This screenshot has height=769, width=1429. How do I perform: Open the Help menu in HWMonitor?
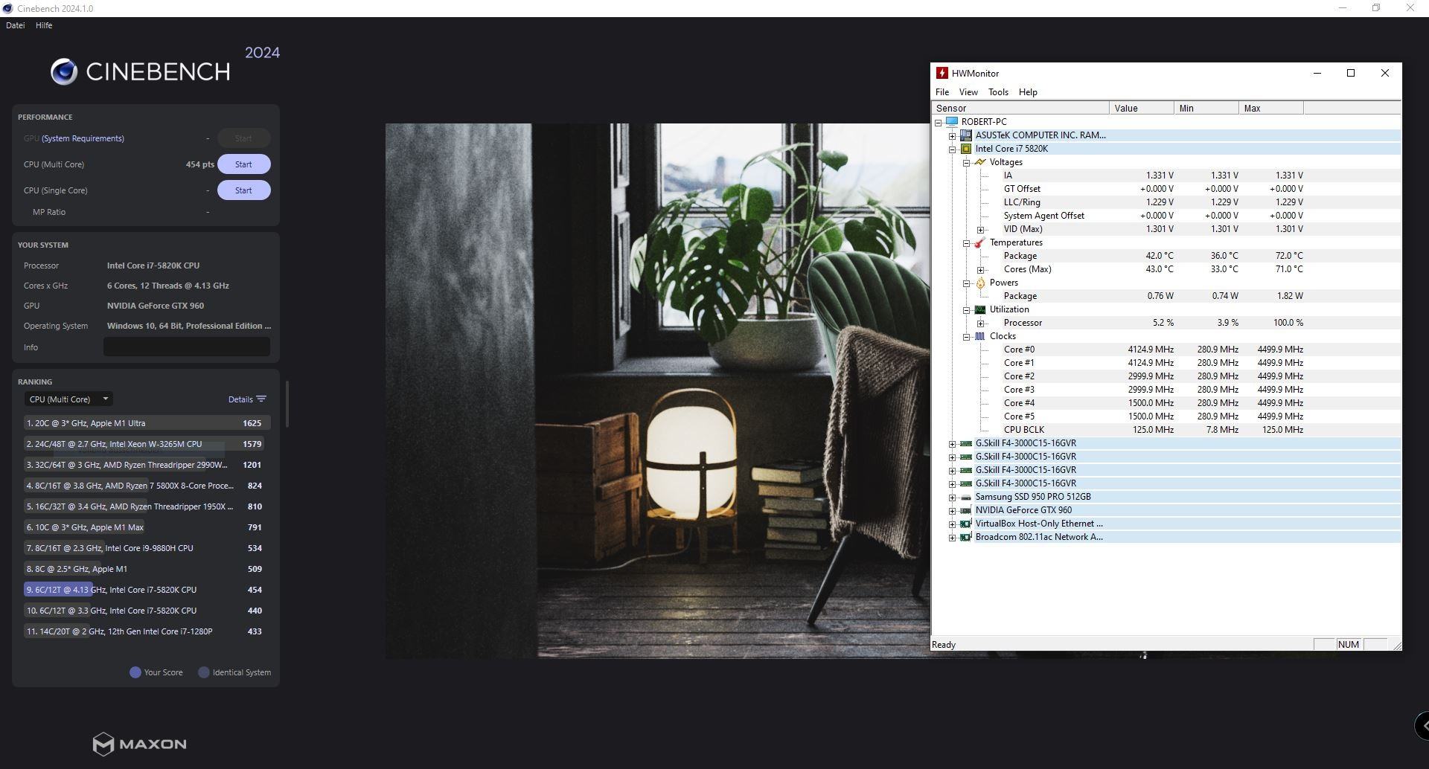(x=1028, y=92)
